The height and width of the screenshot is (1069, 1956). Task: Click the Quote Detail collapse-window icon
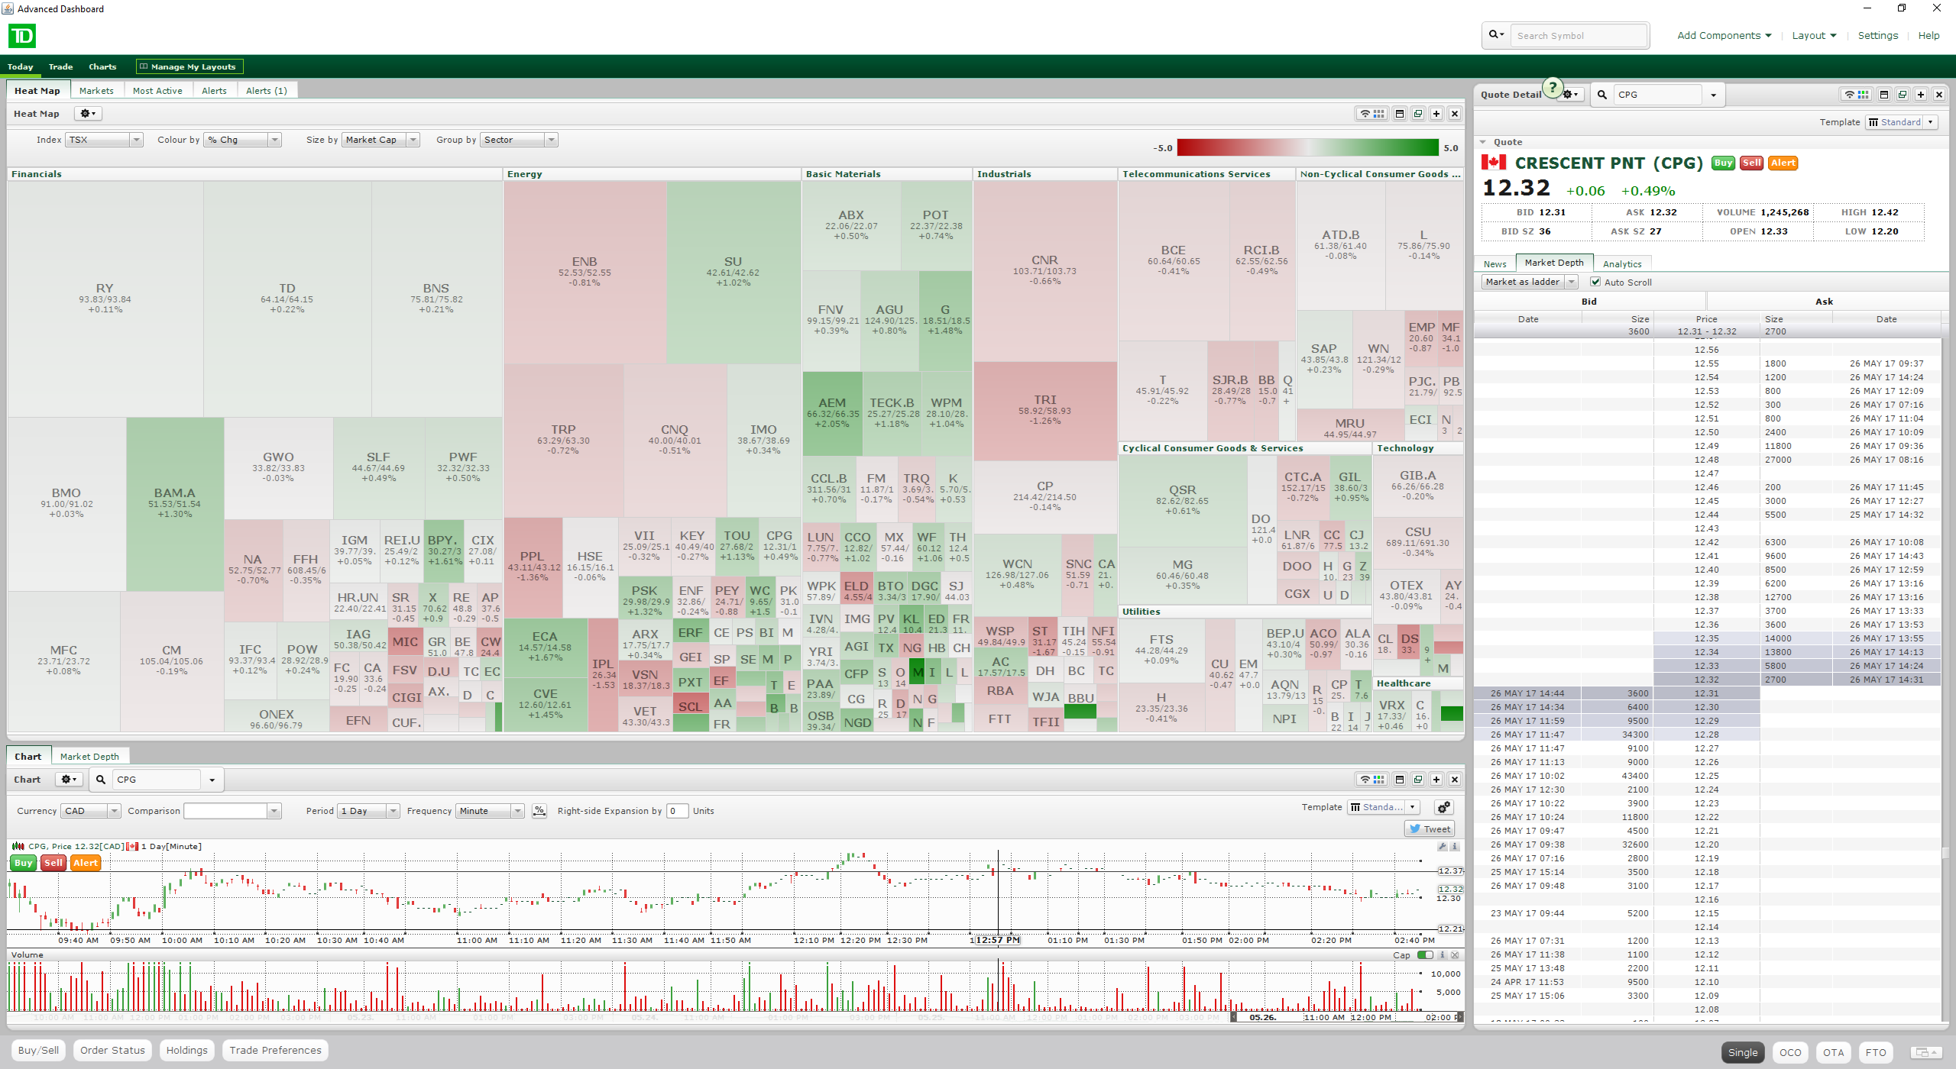point(1884,95)
